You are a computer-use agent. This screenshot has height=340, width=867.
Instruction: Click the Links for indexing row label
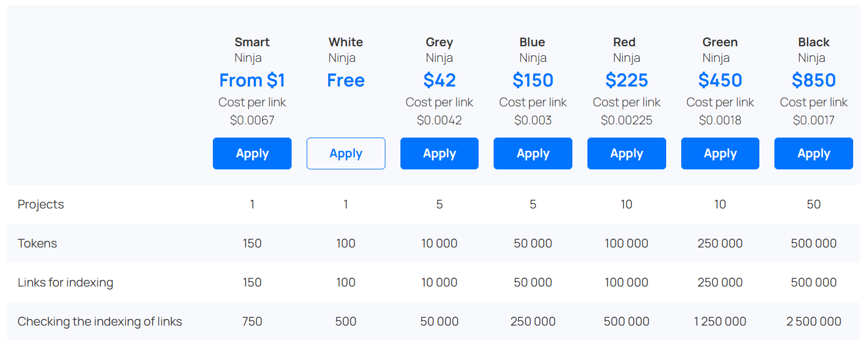click(66, 282)
